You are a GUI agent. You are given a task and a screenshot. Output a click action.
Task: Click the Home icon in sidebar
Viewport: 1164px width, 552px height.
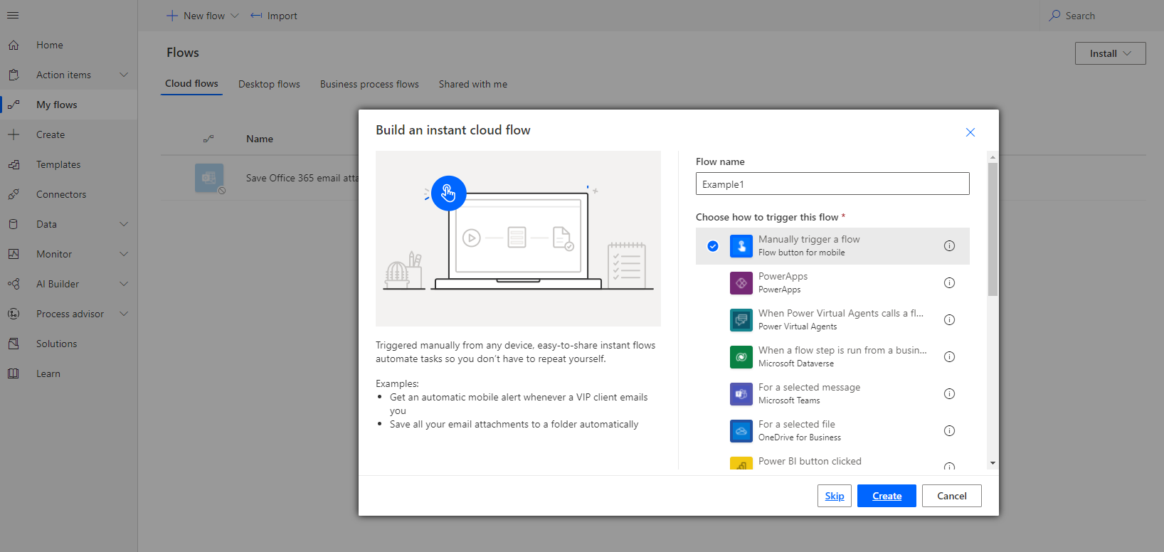point(14,45)
